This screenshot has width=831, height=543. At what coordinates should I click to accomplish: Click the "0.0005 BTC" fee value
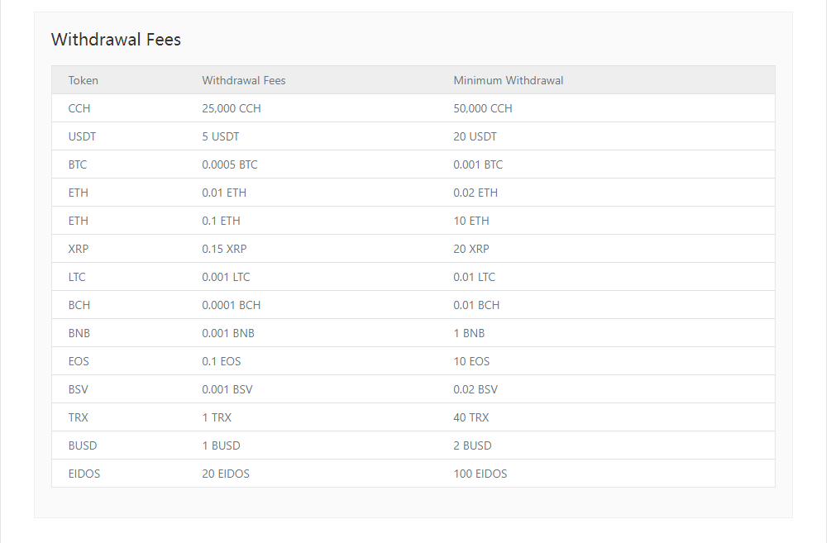(x=230, y=164)
